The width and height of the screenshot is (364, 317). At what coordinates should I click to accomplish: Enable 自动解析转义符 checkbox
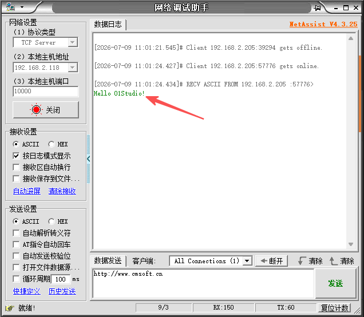(16, 233)
